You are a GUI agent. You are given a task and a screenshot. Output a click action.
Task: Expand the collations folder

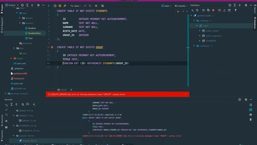194,46
